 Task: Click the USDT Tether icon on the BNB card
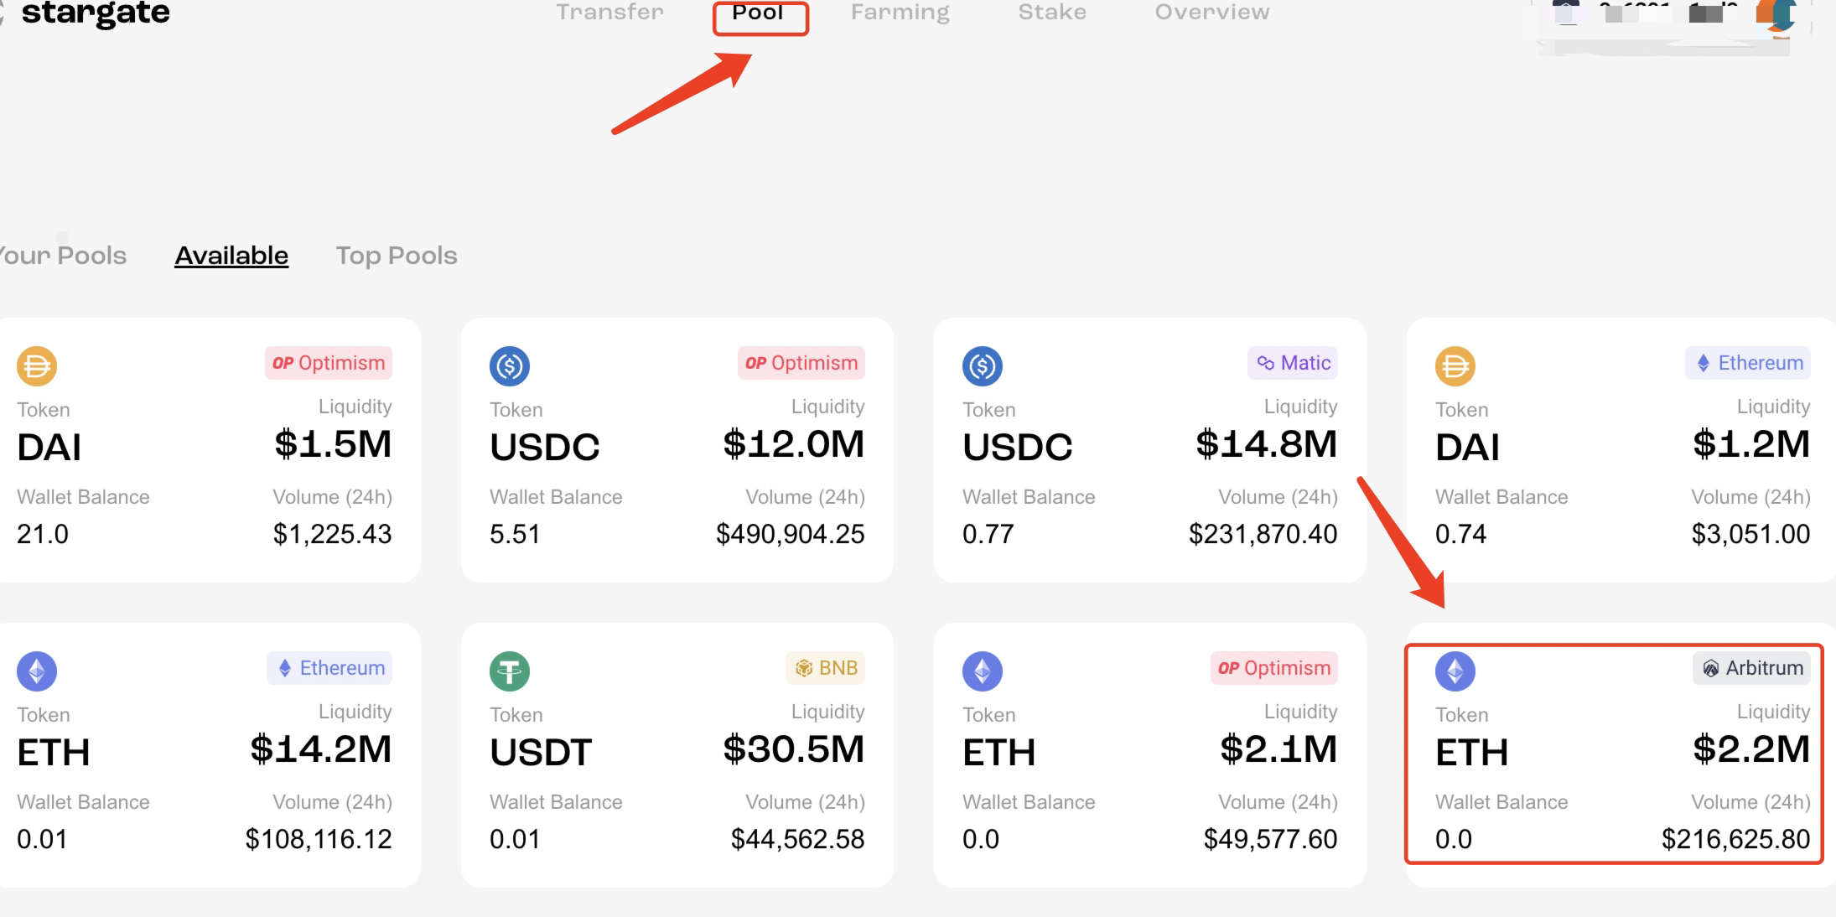(510, 671)
